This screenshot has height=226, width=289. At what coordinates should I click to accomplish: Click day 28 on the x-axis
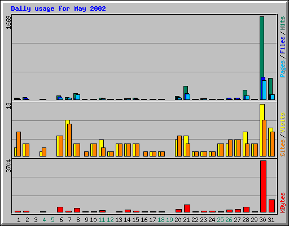(246, 220)
